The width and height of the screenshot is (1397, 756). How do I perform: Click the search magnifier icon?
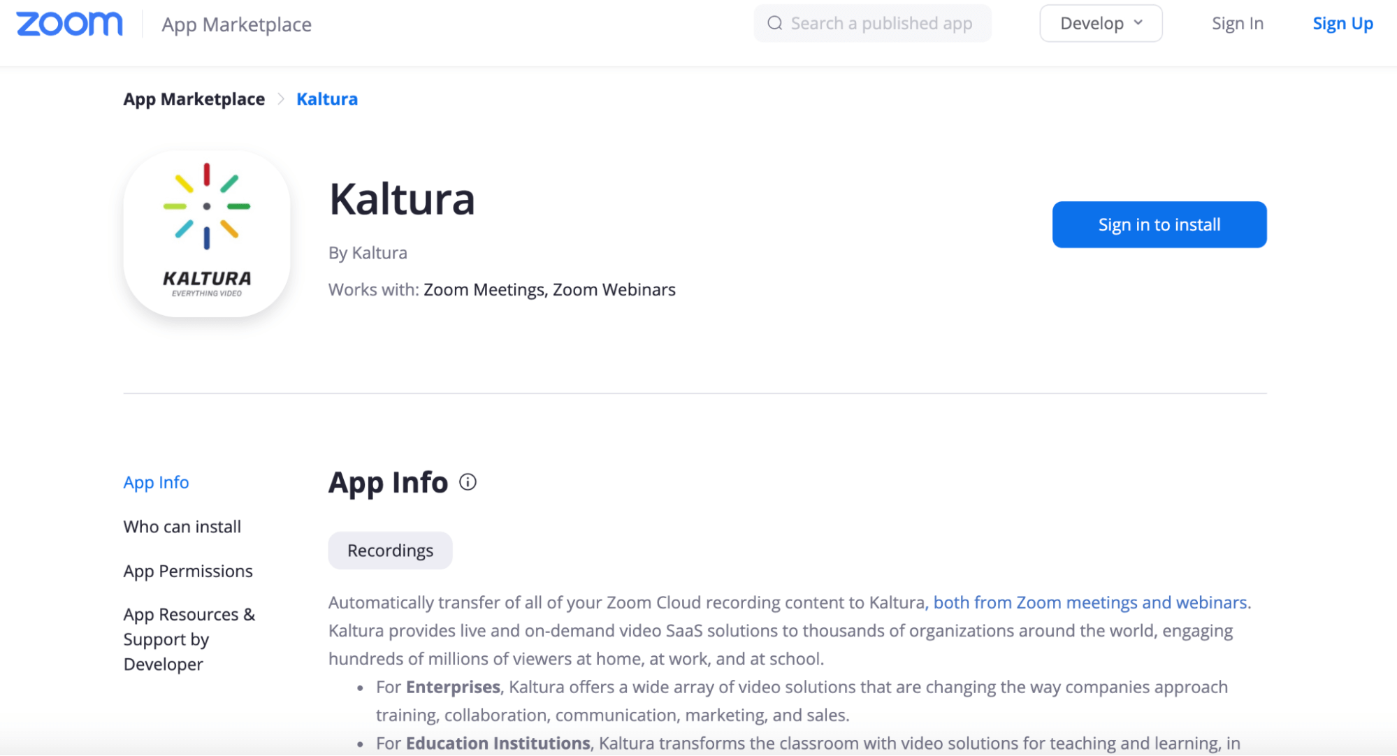[x=774, y=24]
